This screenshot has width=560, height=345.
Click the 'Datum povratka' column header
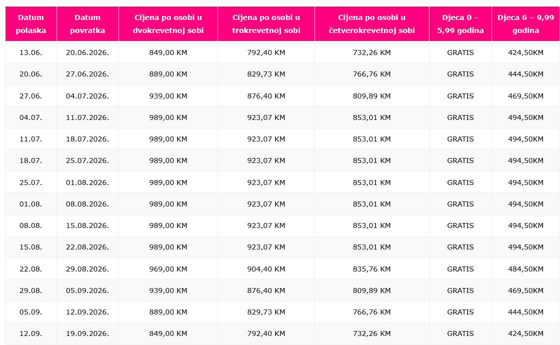(x=87, y=24)
